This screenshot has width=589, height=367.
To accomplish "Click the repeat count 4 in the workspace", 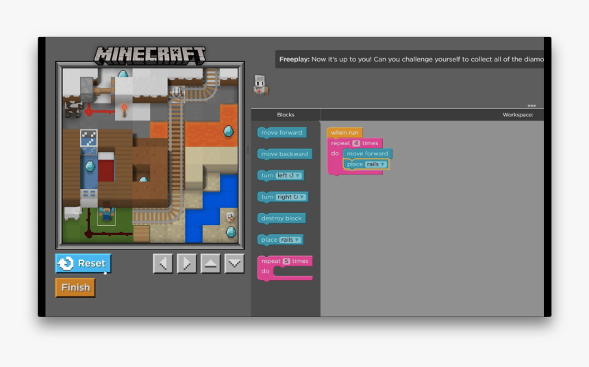I will pyautogui.click(x=356, y=143).
